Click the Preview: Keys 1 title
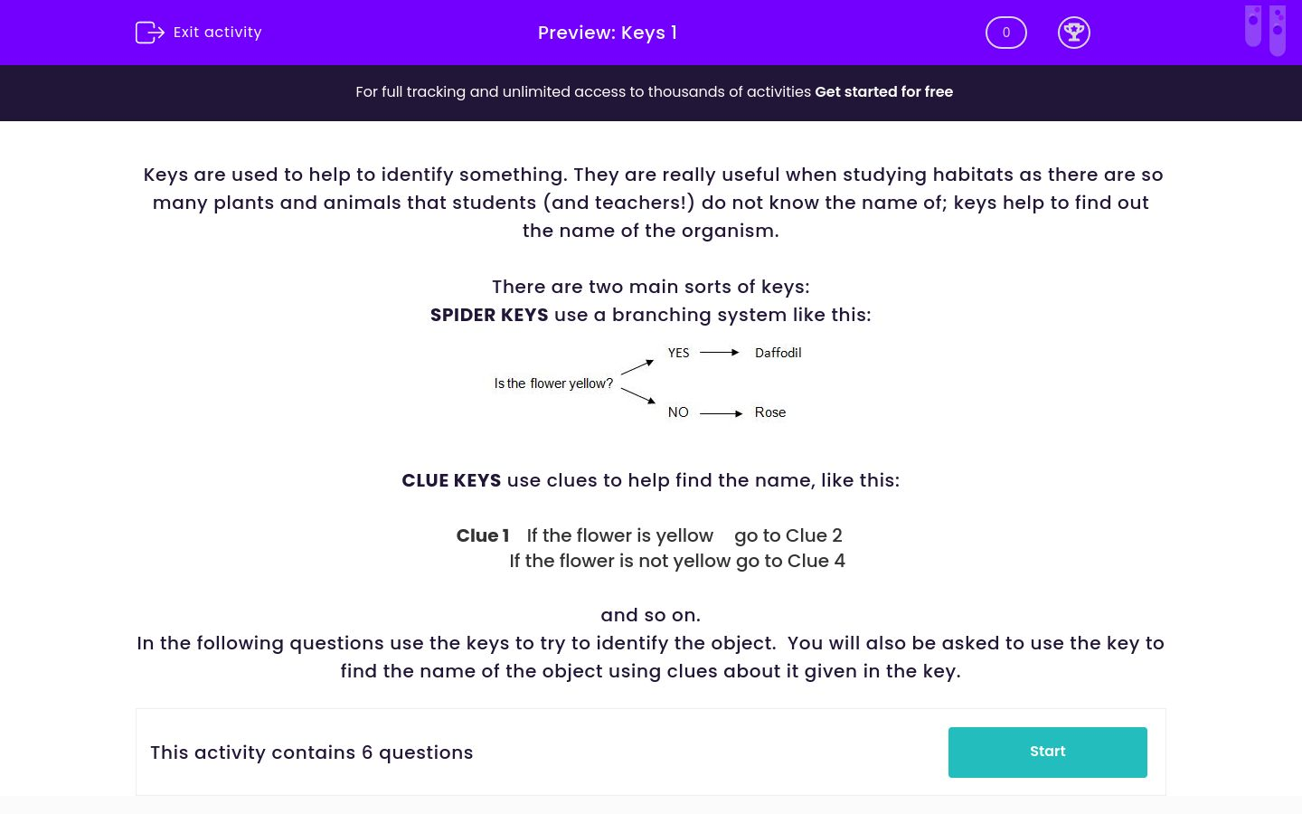Screen dimensions: 1302x814 [x=607, y=33]
